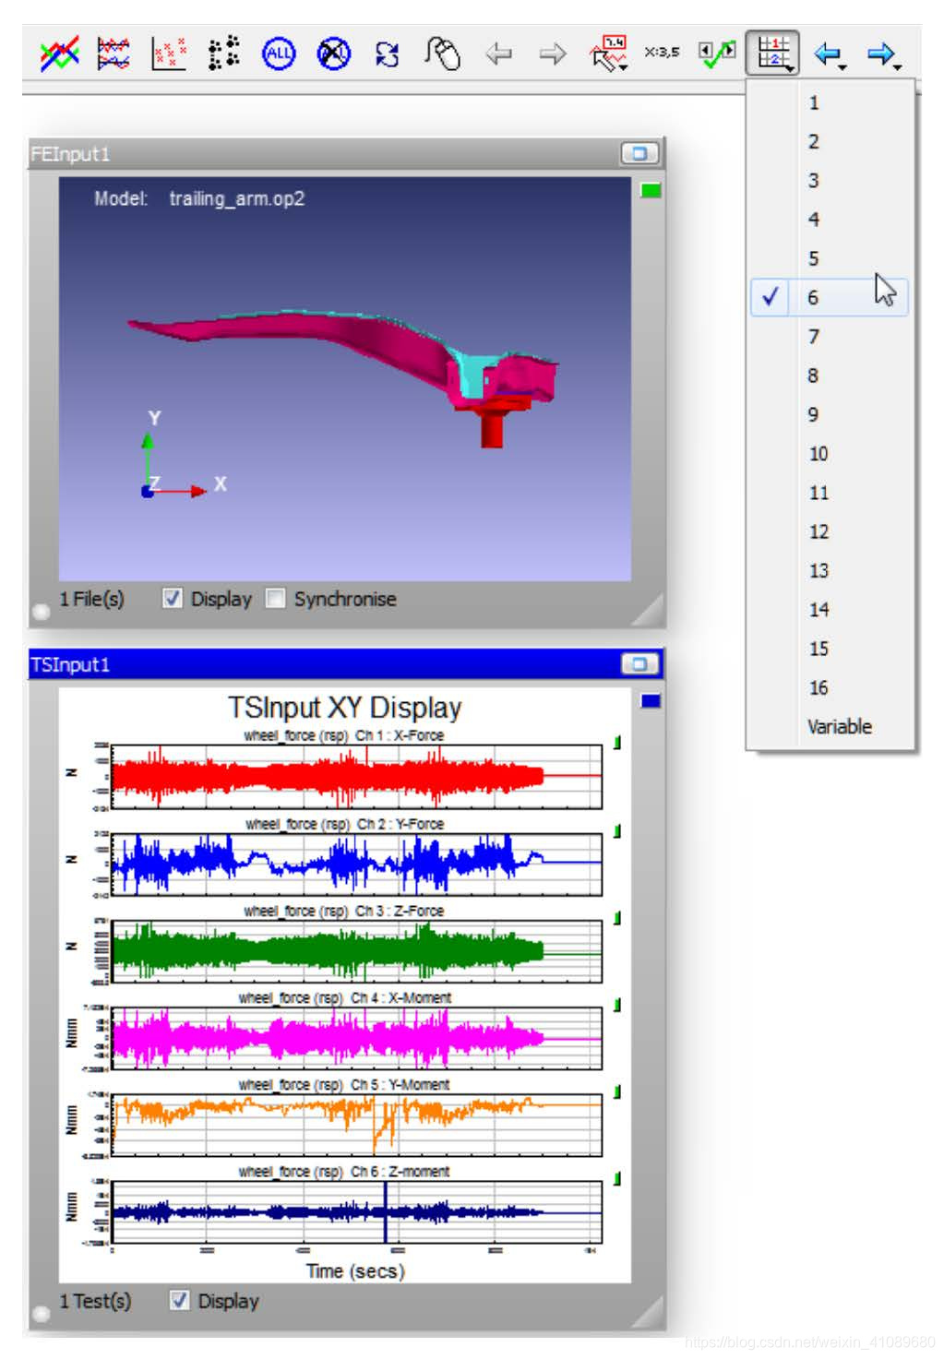The width and height of the screenshot is (944, 1359).
Task: Click the green Ch 3 Z-Force plot
Action: (356, 950)
